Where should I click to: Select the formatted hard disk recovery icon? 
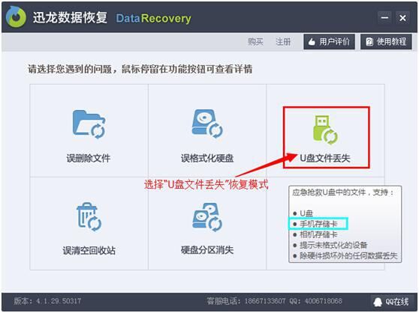click(x=207, y=124)
